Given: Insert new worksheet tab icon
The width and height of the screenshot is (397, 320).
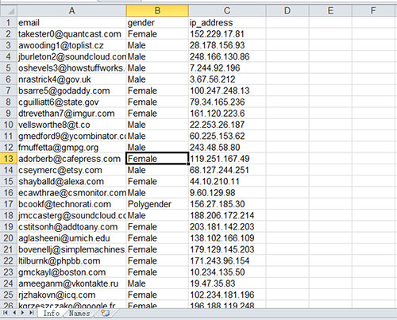Looking at the screenshot, I should 106,314.
